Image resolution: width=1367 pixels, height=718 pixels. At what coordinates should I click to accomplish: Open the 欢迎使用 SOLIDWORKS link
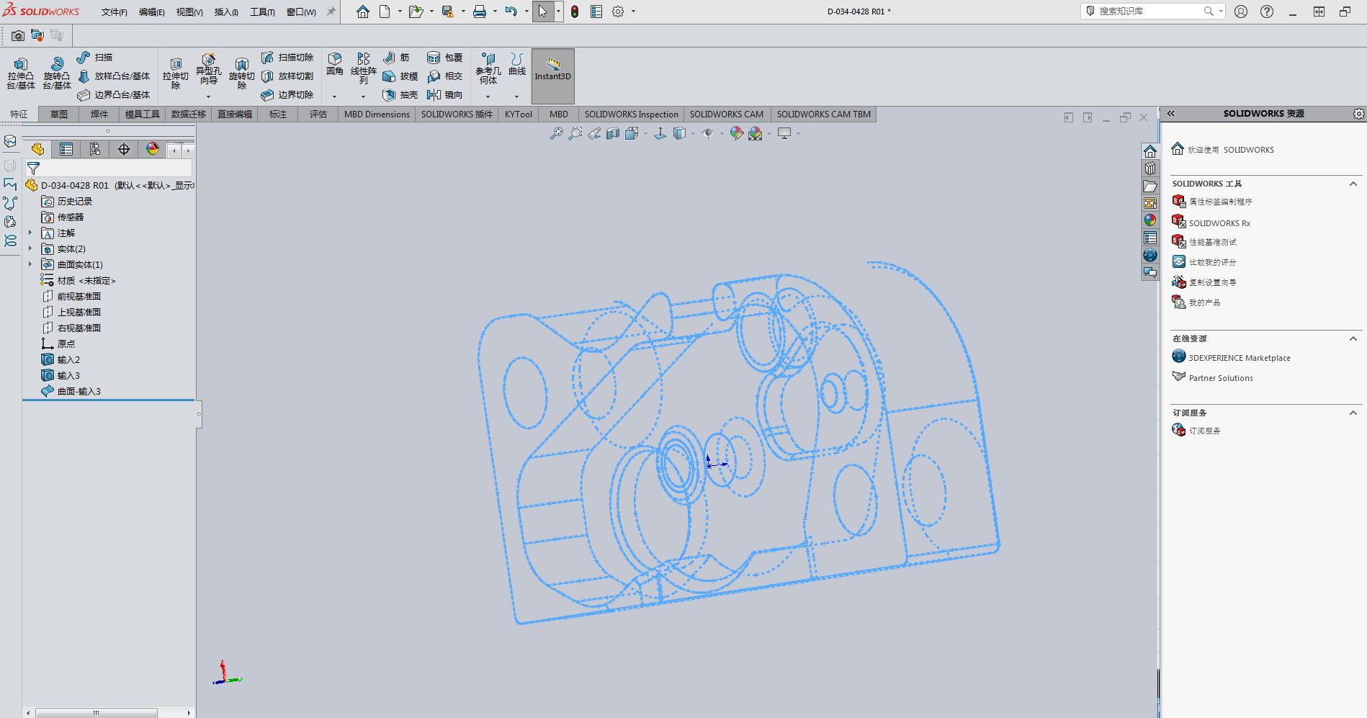pos(1231,150)
